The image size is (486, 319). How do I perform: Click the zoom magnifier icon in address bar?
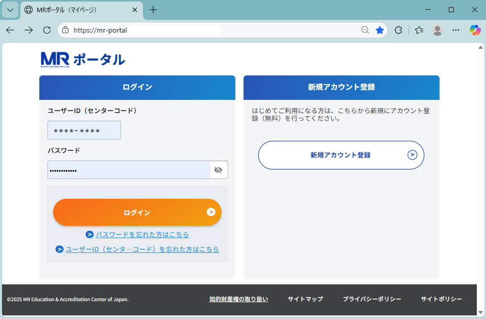(x=365, y=30)
